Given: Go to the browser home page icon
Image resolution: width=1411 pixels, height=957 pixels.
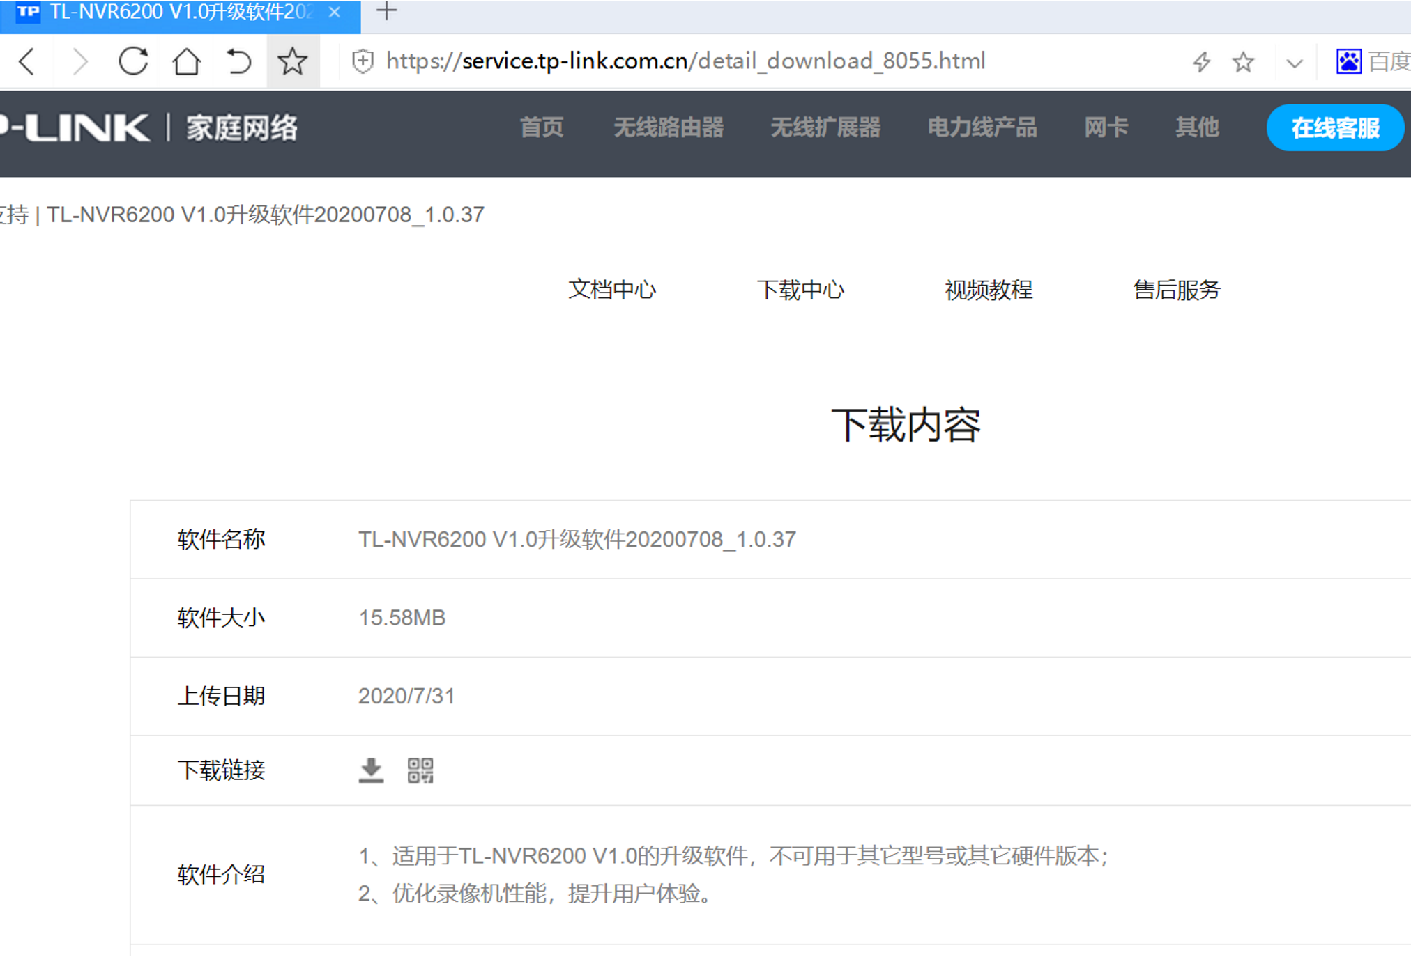Looking at the screenshot, I should [x=186, y=61].
